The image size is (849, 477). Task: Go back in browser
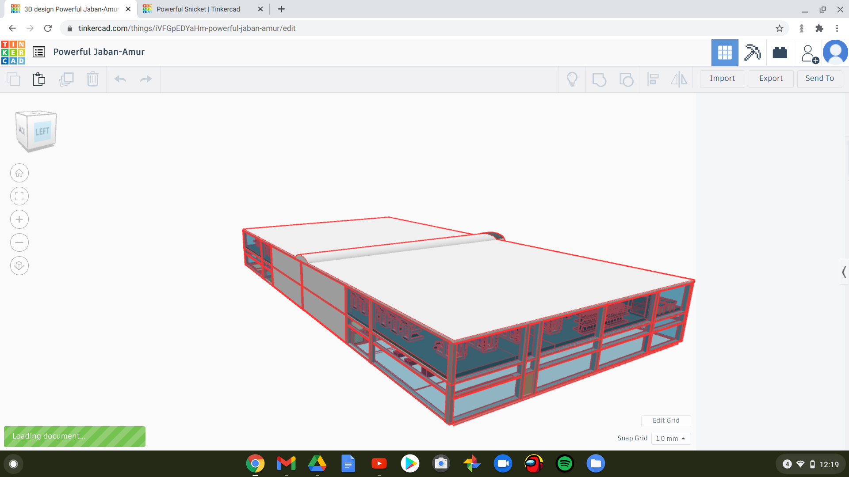[12, 28]
